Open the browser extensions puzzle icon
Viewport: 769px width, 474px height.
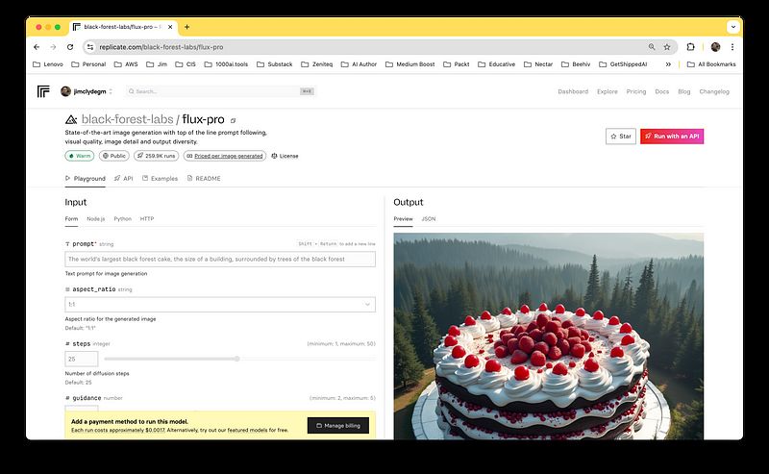[x=690, y=46]
